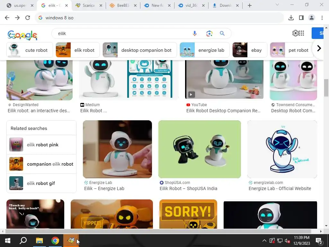Viewport: 329px width, 247px height.
Task: Open the bee app in taskbar
Action: coord(71,241)
